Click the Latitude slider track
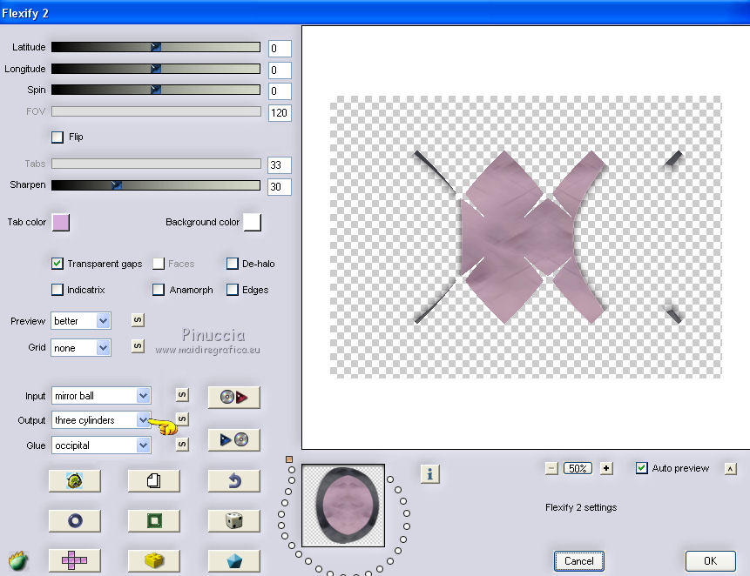The image size is (750, 576). click(x=156, y=47)
